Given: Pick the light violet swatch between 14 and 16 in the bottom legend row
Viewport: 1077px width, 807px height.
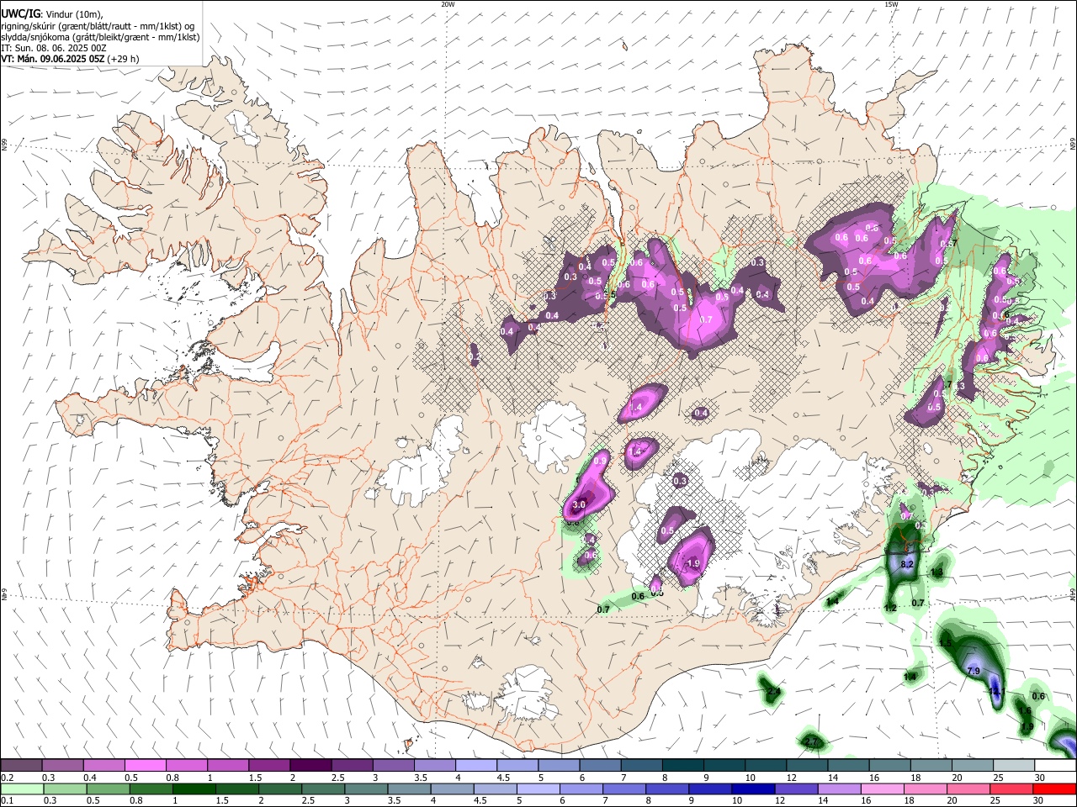Looking at the screenshot, I should (x=838, y=789).
